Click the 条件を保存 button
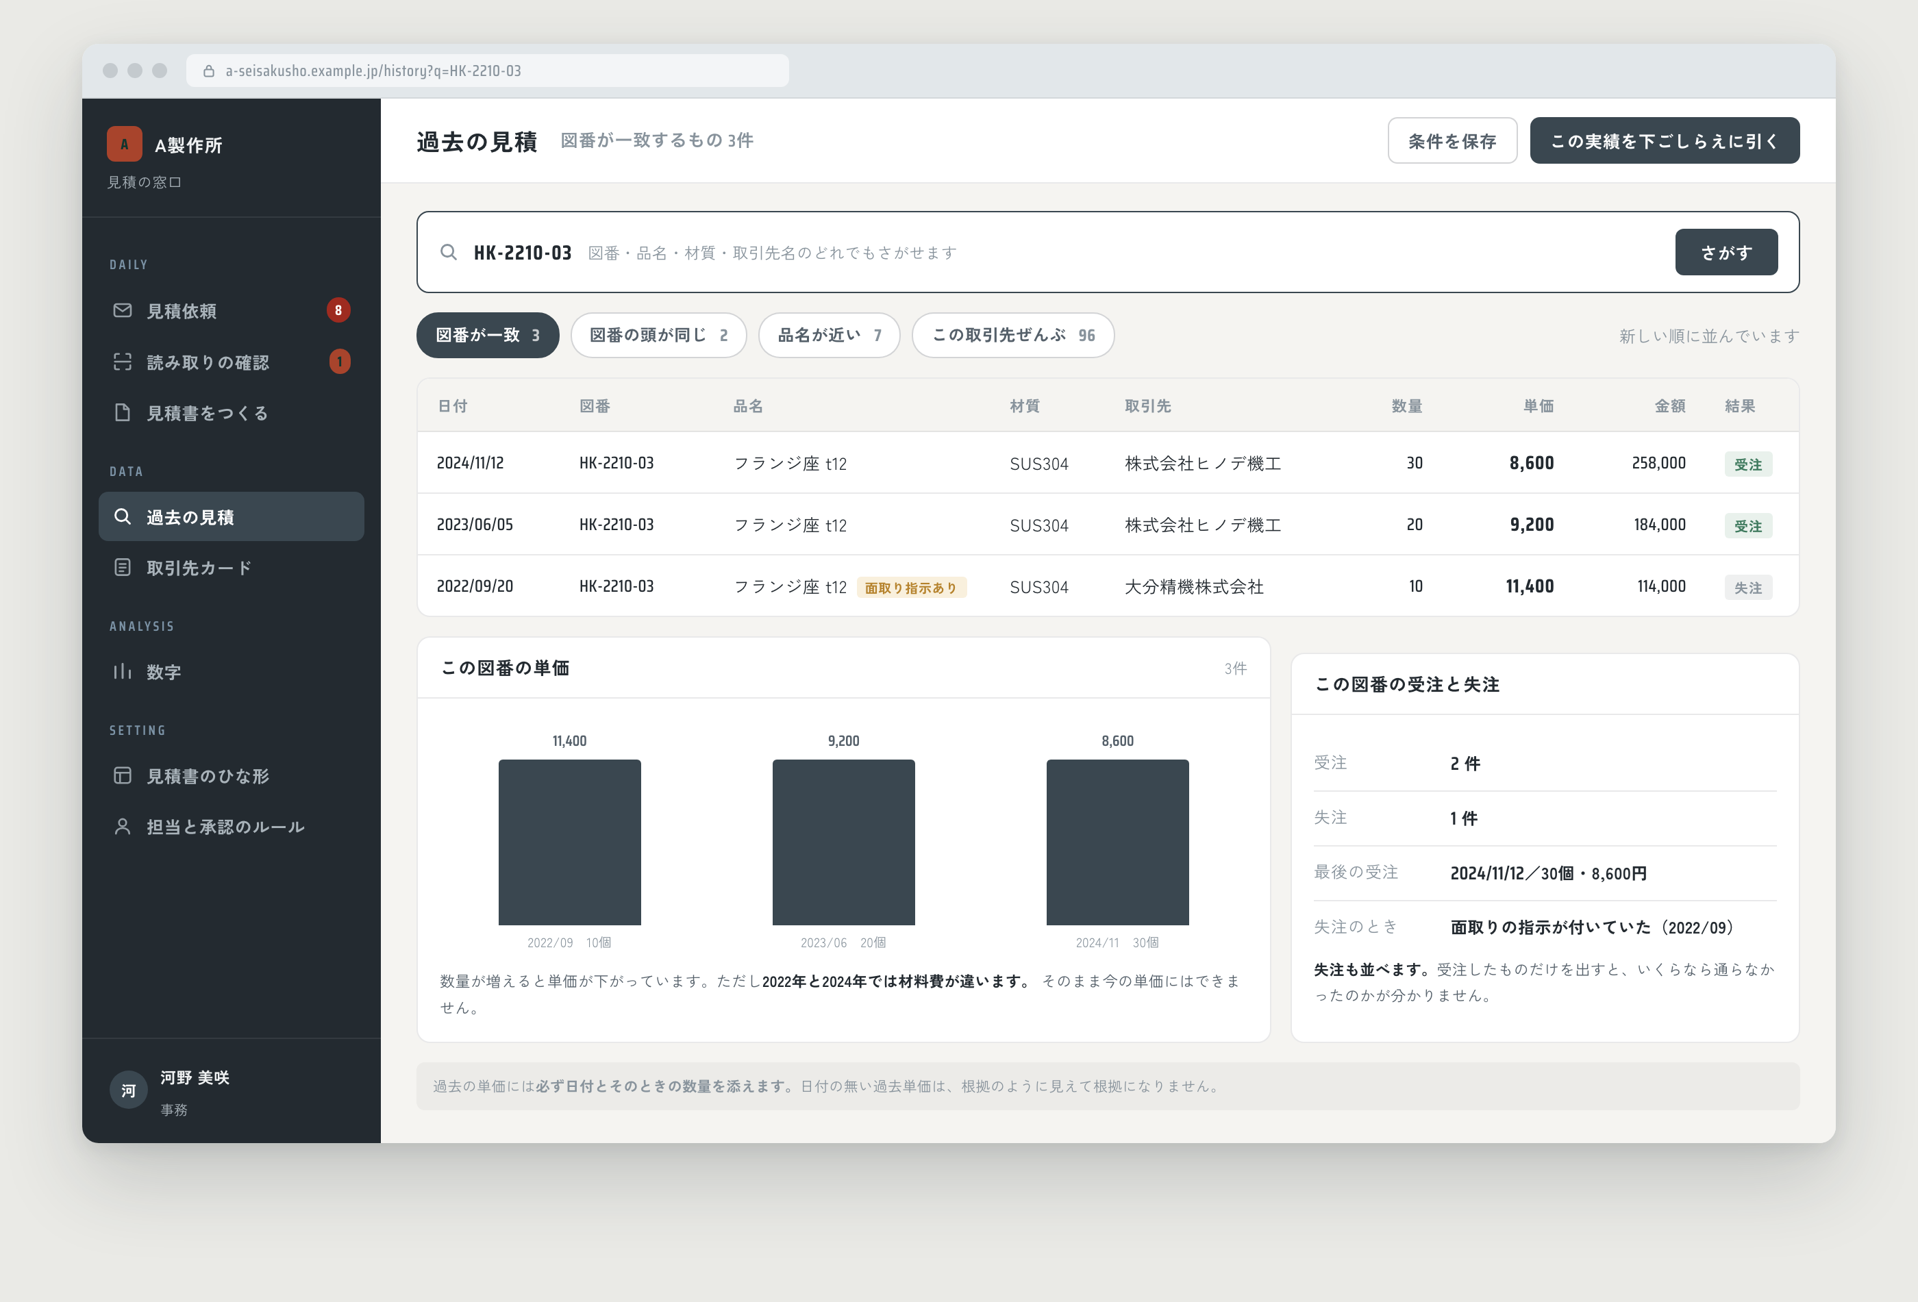This screenshot has height=1302, width=1918. (x=1452, y=141)
